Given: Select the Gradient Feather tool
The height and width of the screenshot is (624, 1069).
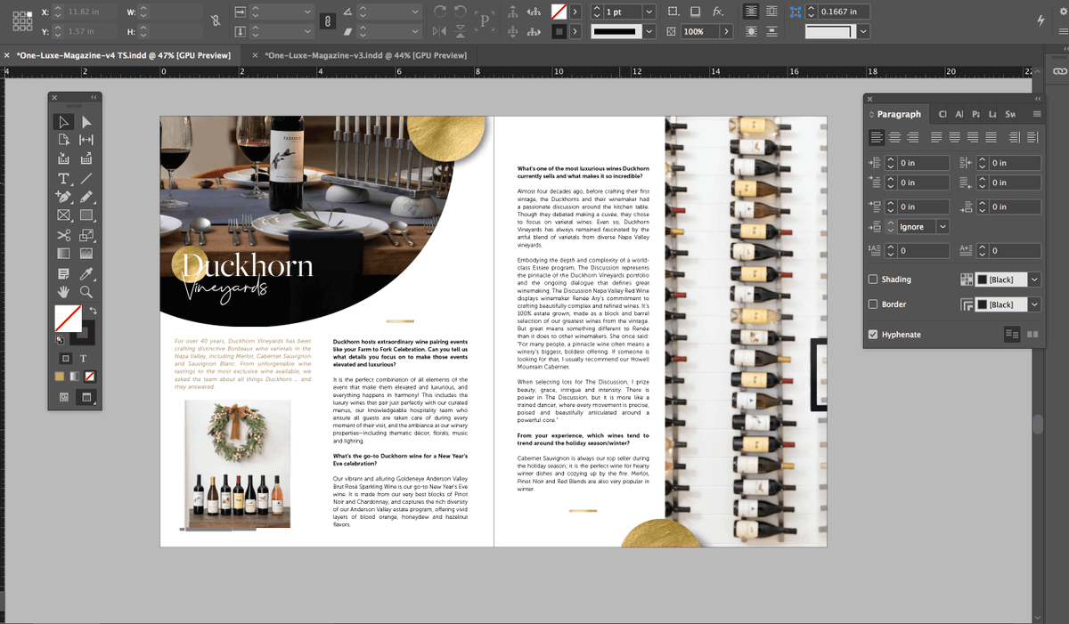Looking at the screenshot, I should point(86,255).
